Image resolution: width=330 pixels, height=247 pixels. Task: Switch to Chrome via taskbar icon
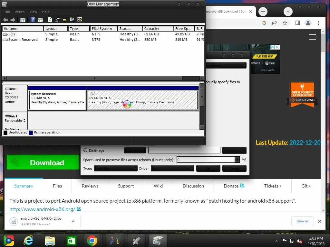(92, 241)
